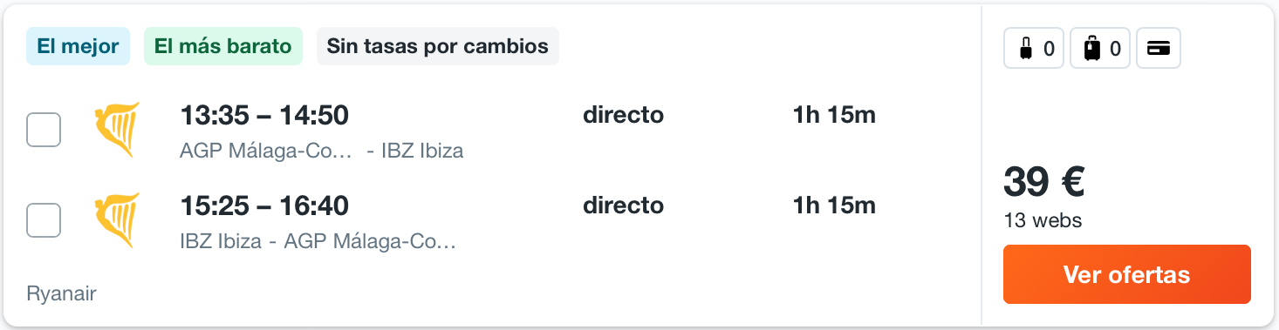Click AGP Málaga - IBZ Ibiza route text
The height and width of the screenshot is (330, 1279).
tap(321, 151)
